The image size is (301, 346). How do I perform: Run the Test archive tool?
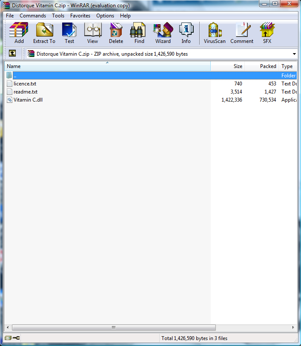(x=69, y=33)
